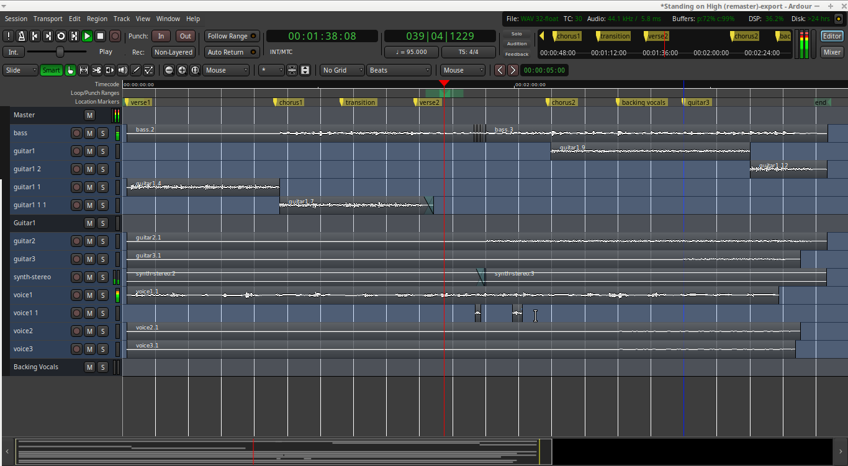This screenshot has height=466, width=848.
Task: Solo the voice1 track
Action: (103, 295)
